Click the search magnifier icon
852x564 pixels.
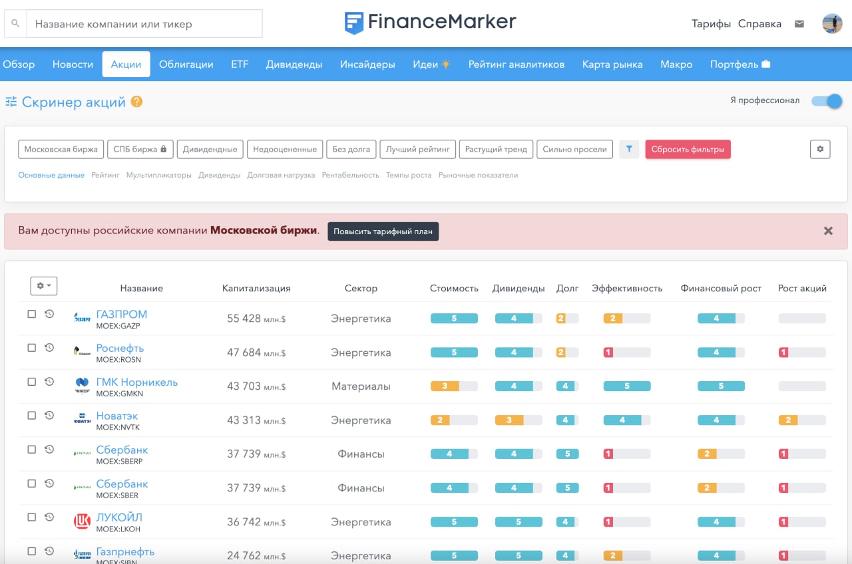[15, 24]
